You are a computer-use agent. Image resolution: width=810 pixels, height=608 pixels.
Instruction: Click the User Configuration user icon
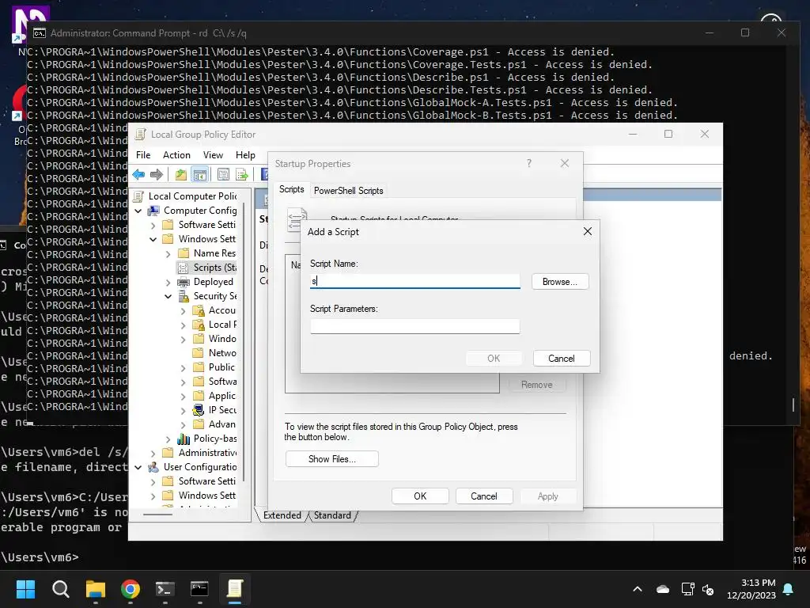pyautogui.click(x=153, y=467)
